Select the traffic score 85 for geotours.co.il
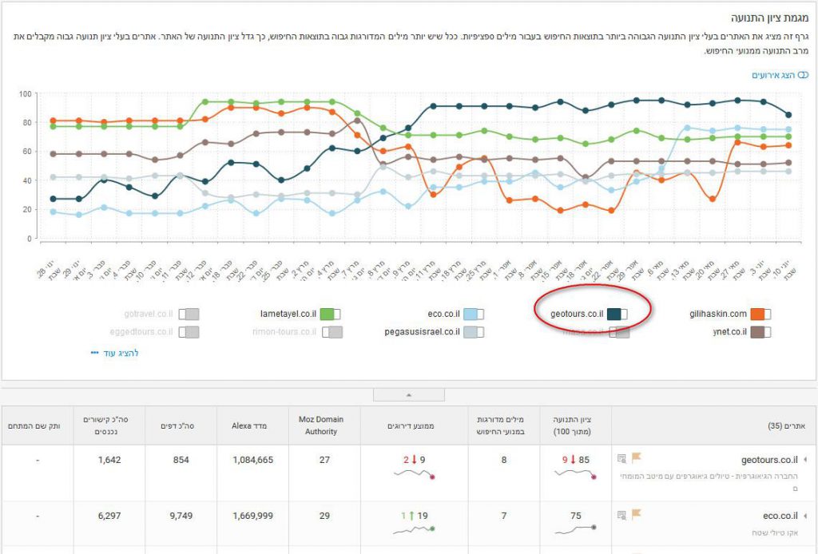The width and height of the screenshot is (818, 554). tap(584, 460)
